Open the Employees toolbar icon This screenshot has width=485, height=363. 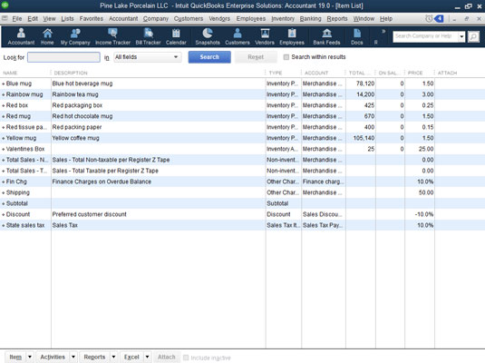(292, 36)
